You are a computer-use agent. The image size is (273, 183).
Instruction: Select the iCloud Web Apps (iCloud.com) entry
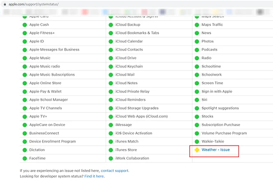coord(141,116)
